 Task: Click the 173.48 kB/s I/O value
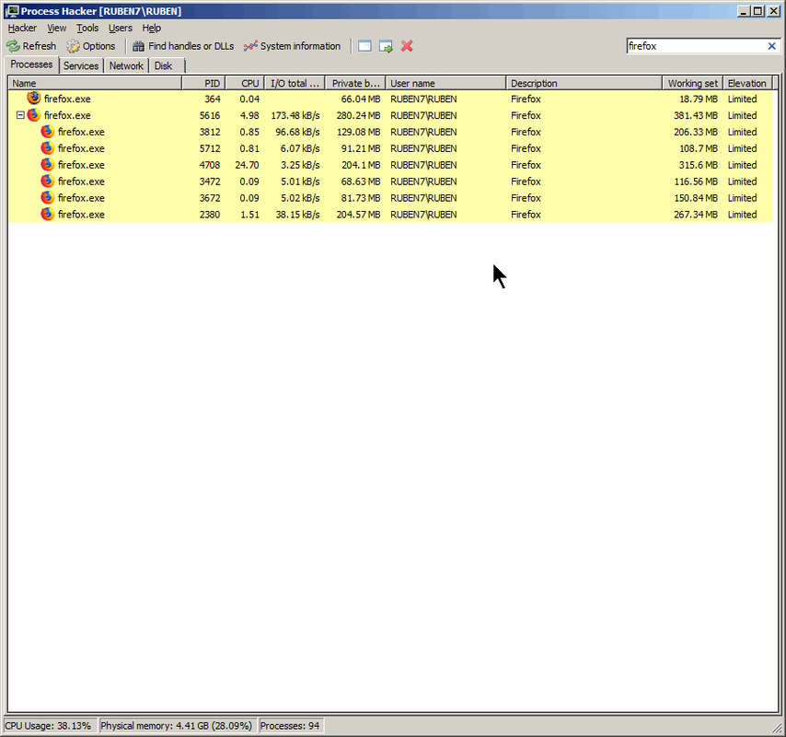click(x=295, y=115)
